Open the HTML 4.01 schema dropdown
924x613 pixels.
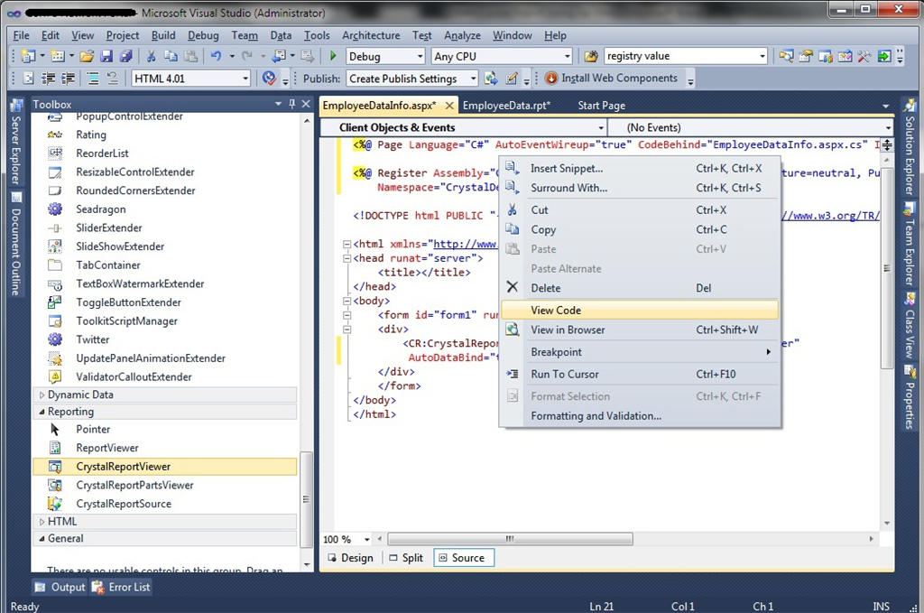pyautogui.click(x=245, y=79)
